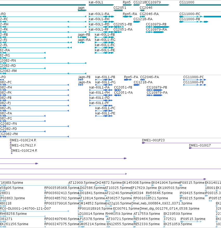Viewport: 221px width, 228px height.
Task: Click protein jagn-PA
Action: click(x=85, y=82)
